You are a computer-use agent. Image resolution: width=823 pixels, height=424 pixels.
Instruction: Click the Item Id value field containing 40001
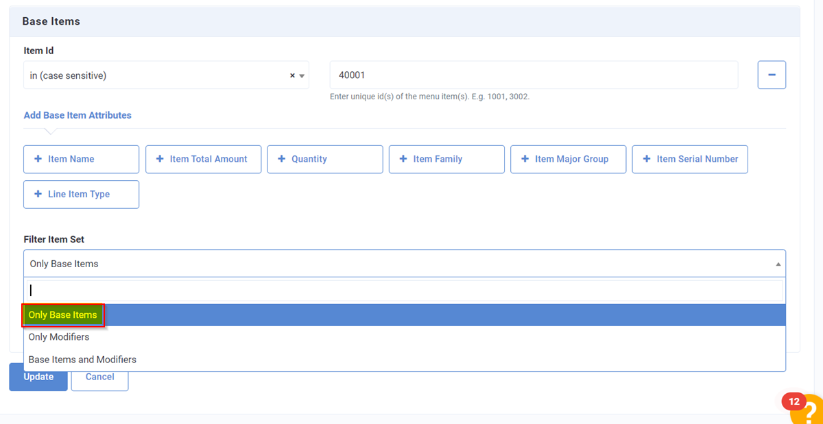pyautogui.click(x=534, y=75)
